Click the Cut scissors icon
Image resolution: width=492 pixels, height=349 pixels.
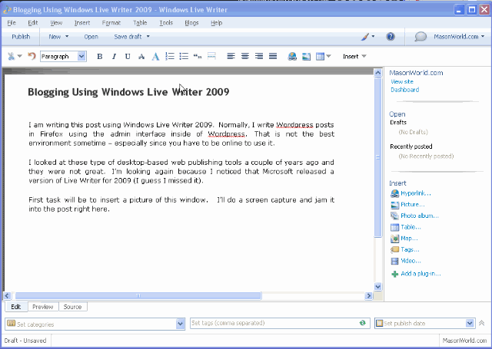[11, 56]
